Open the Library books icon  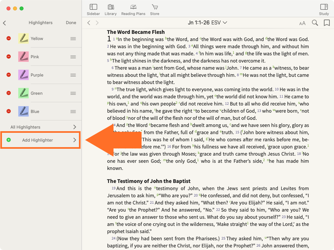coord(111,7)
